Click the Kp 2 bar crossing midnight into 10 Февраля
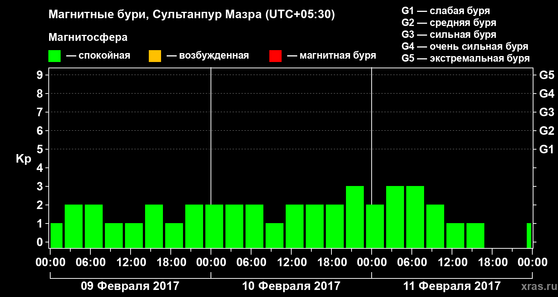 (x=214, y=226)
